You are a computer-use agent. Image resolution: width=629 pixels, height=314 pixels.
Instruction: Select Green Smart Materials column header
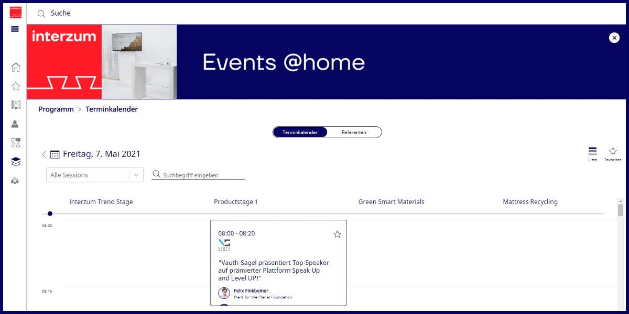coord(392,201)
